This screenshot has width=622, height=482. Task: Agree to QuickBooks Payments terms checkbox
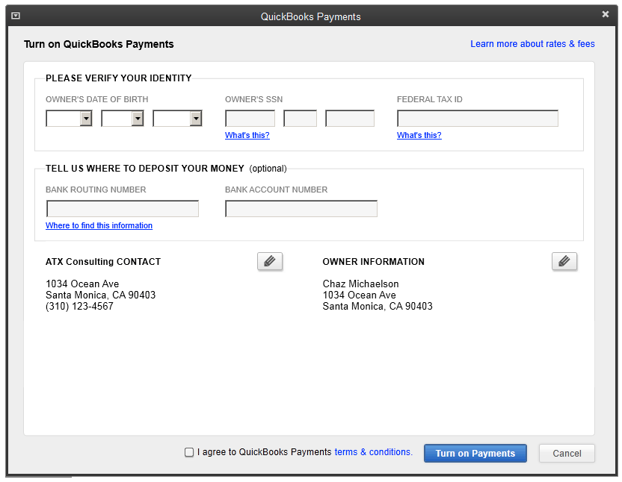[x=189, y=452]
